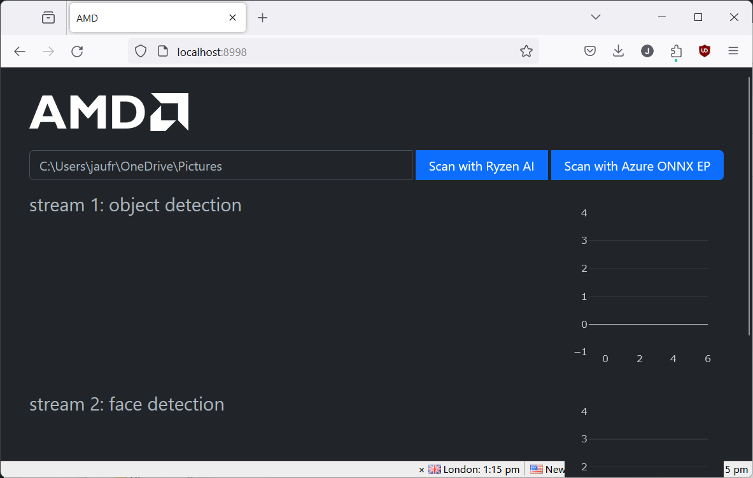Minimize the browser window

coord(662,17)
